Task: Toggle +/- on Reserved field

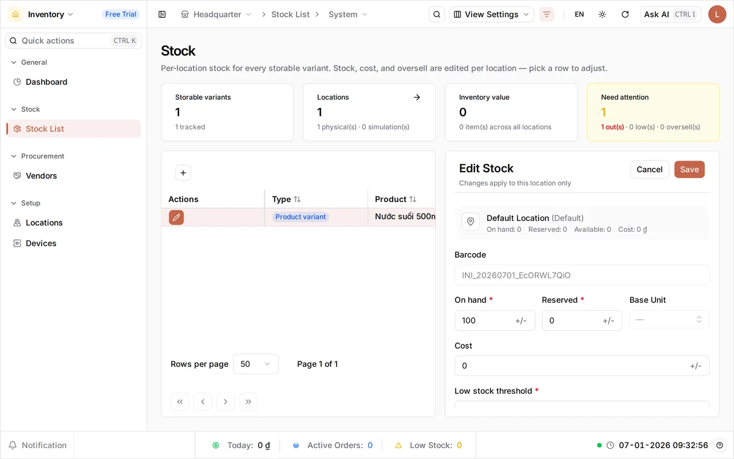Action: click(608, 320)
